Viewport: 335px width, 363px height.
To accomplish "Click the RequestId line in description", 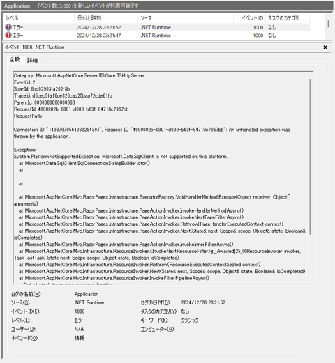I will 71,109.
